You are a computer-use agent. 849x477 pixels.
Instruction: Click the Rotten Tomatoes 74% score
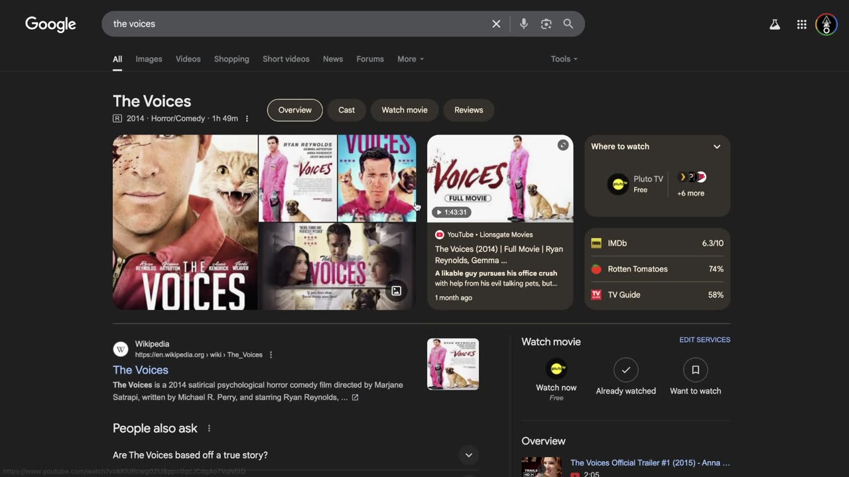click(x=716, y=269)
